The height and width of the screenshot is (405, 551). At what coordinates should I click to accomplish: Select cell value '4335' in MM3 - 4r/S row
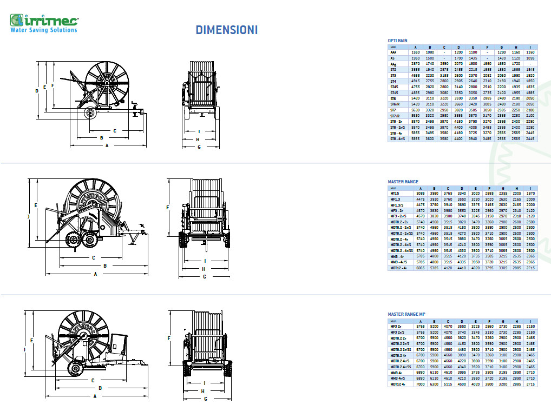462,262
